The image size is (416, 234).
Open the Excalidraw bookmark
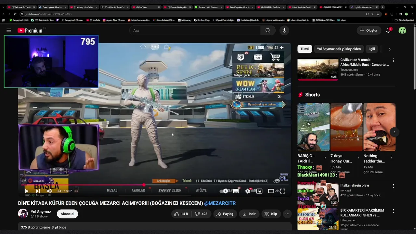(x=248, y=20)
